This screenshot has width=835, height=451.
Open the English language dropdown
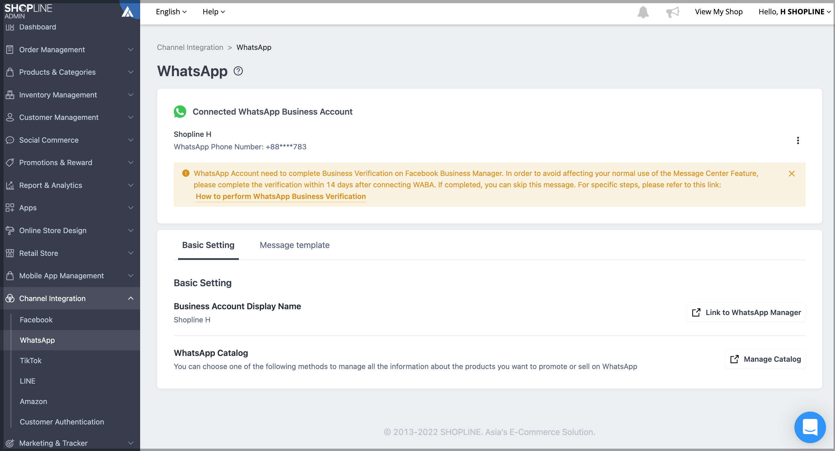(x=171, y=12)
